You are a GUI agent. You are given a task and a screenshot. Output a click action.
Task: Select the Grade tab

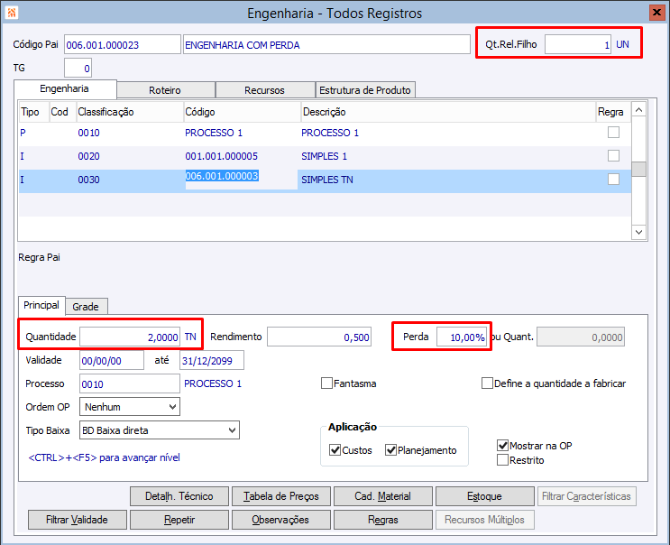coord(86,307)
